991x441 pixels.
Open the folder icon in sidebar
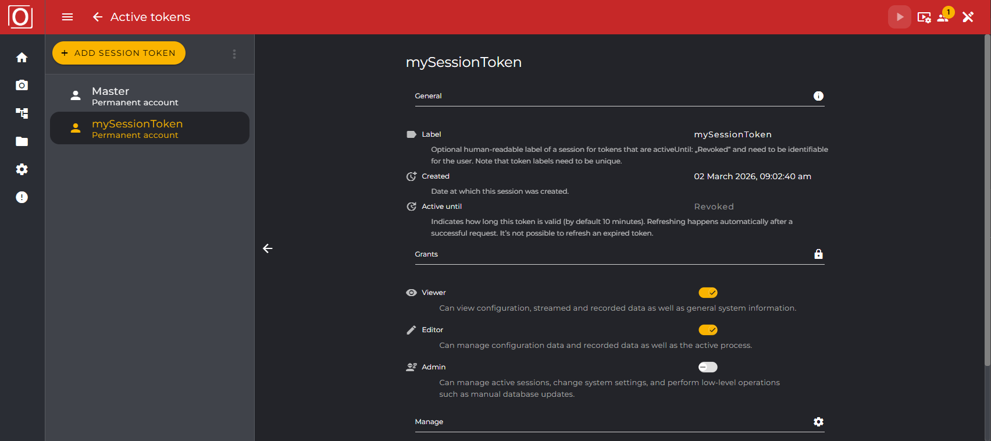[x=22, y=141]
